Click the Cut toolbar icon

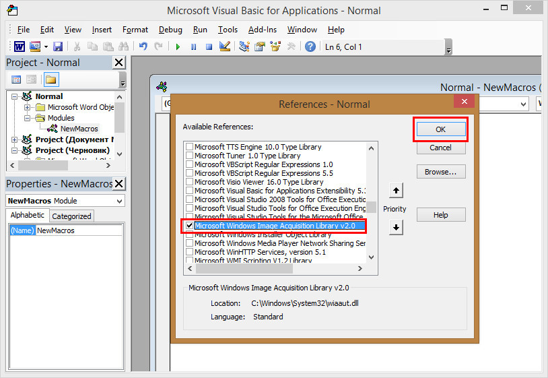77,46
